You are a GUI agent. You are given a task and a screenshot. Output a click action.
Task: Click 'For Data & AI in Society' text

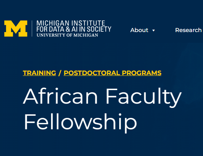tap(74, 29)
